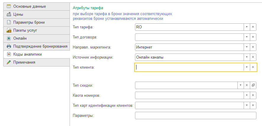Click the Параметры text field
The height and width of the screenshot is (126, 262).
(195, 115)
